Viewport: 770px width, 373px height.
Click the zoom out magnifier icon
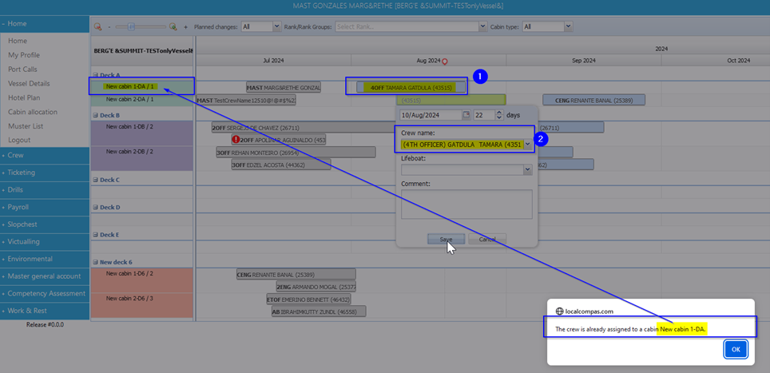click(x=97, y=26)
